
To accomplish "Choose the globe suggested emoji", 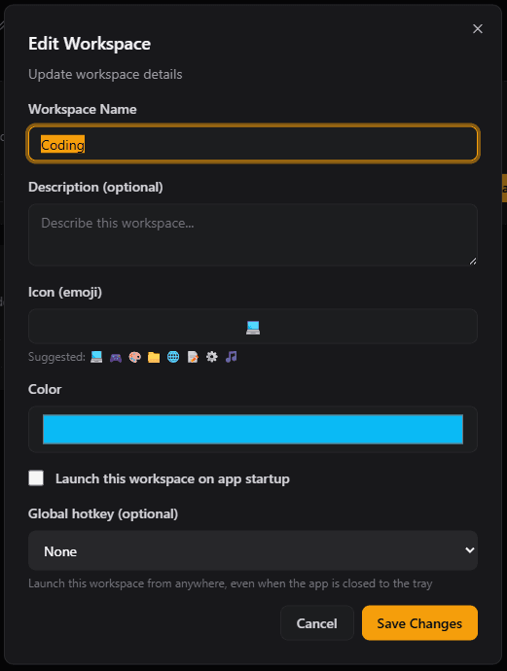I will (x=173, y=357).
